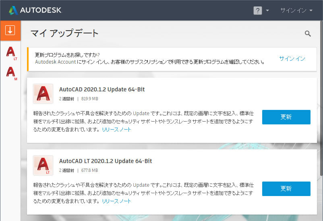Click the マイ アップデート page heading
Image resolution: width=323 pixels, height=221 pixels.
[x=64, y=33]
